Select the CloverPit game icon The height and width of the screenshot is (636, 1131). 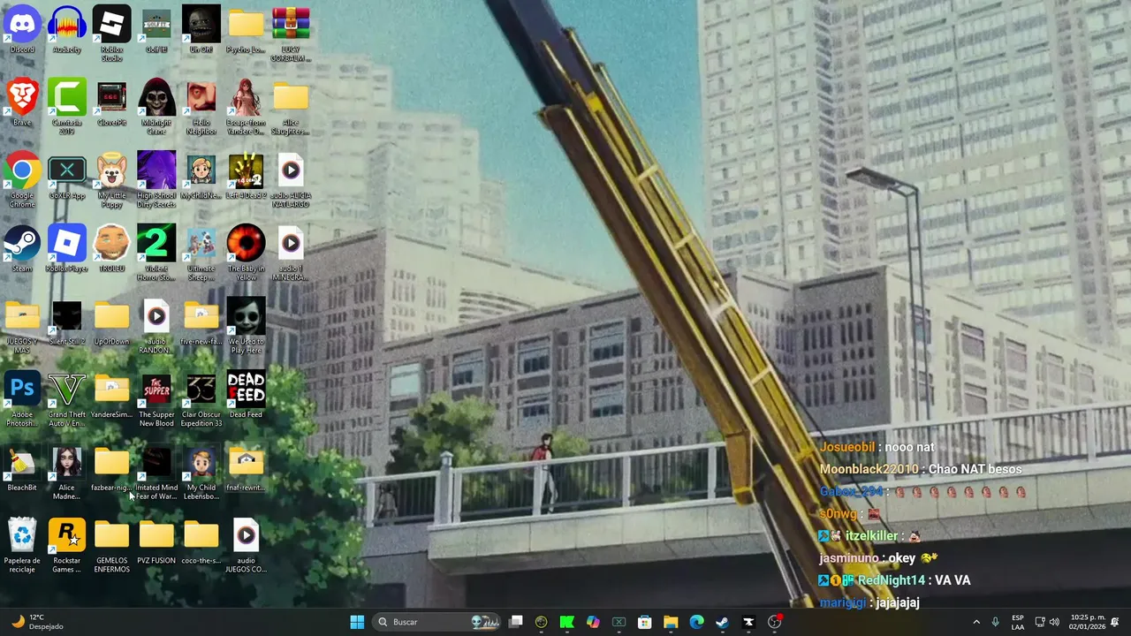click(x=112, y=102)
